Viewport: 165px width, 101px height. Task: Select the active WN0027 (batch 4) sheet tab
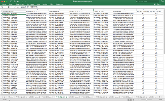tap(61, 97)
